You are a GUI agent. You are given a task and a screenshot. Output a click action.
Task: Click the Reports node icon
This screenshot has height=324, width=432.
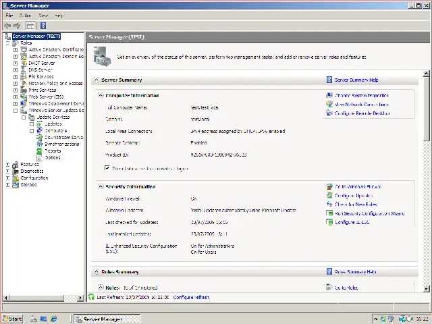click(40, 151)
